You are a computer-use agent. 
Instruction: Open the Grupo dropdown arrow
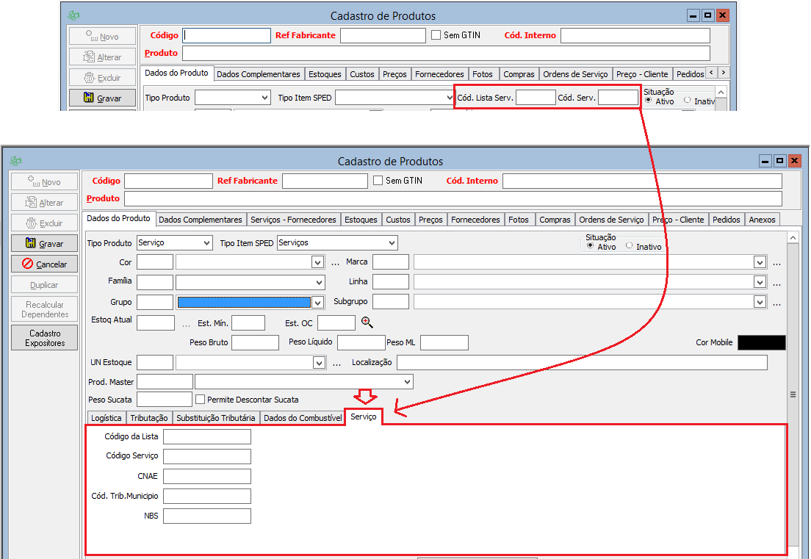(x=318, y=303)
